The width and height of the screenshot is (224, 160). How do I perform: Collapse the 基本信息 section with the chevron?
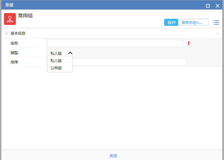(x=217, y=33)
